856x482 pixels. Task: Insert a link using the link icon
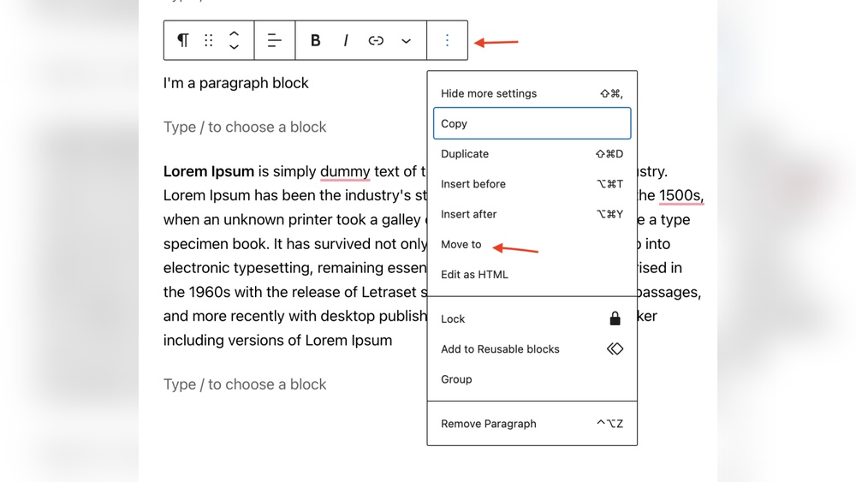376,40
